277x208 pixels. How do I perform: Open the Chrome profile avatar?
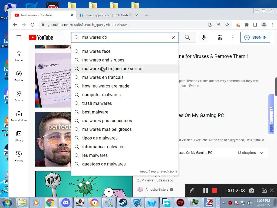click(x=264, y=25)
